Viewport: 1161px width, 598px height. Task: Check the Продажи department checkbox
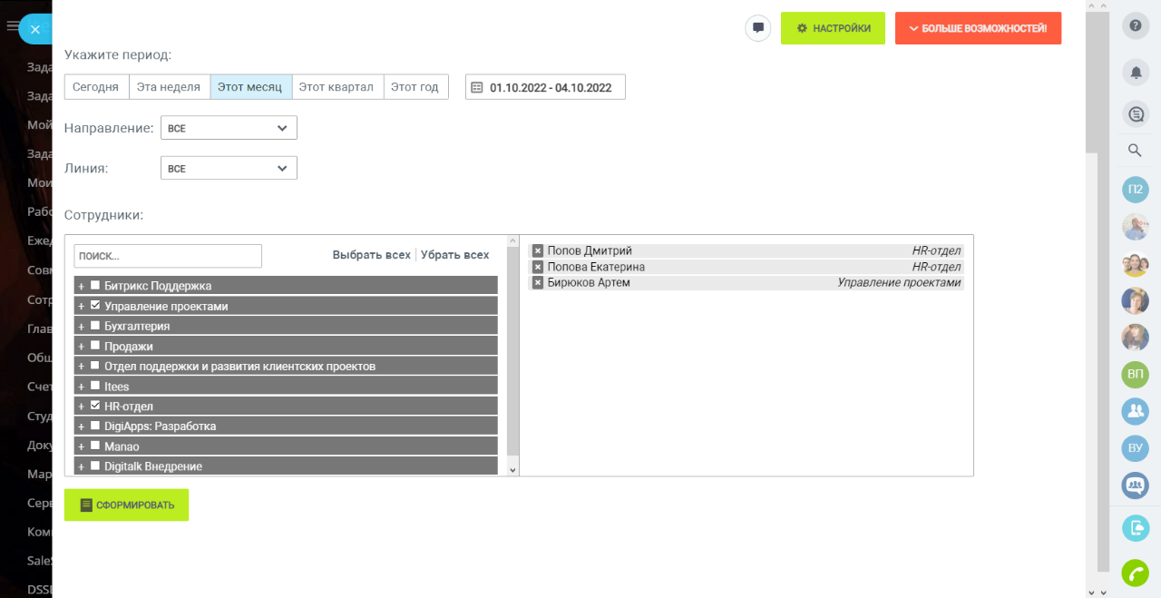(x=95, y=346)
